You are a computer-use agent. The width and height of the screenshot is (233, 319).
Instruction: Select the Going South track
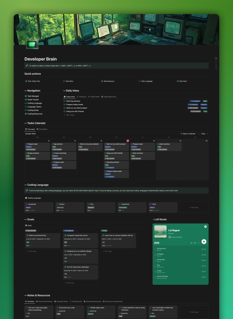click(180, 249)
